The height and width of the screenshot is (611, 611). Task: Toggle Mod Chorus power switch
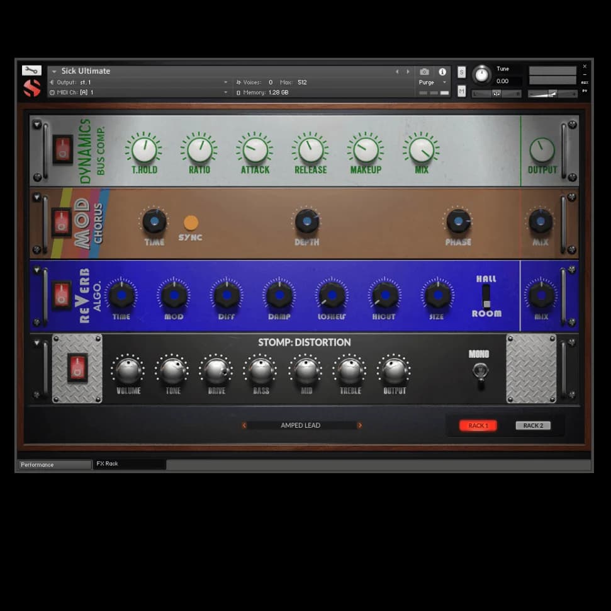[x=61, y=222]
